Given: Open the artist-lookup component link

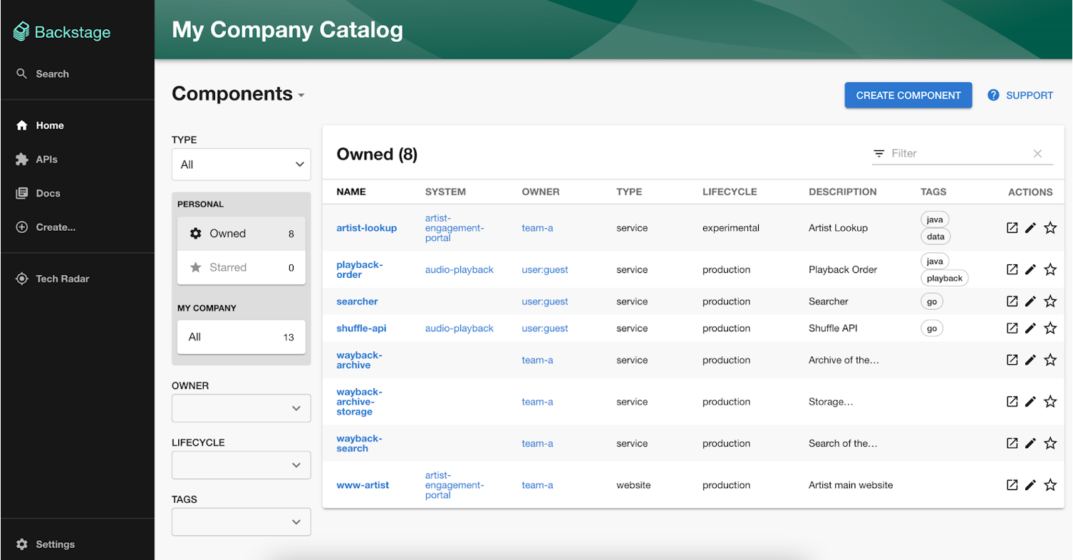Looking at the screenshot, I should (x=366, y=228).
